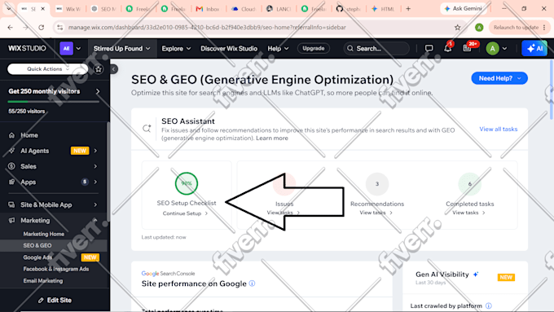
Task: Open the account avatar dropdown in the Wix bar
Action: click(x=496, y=48)
